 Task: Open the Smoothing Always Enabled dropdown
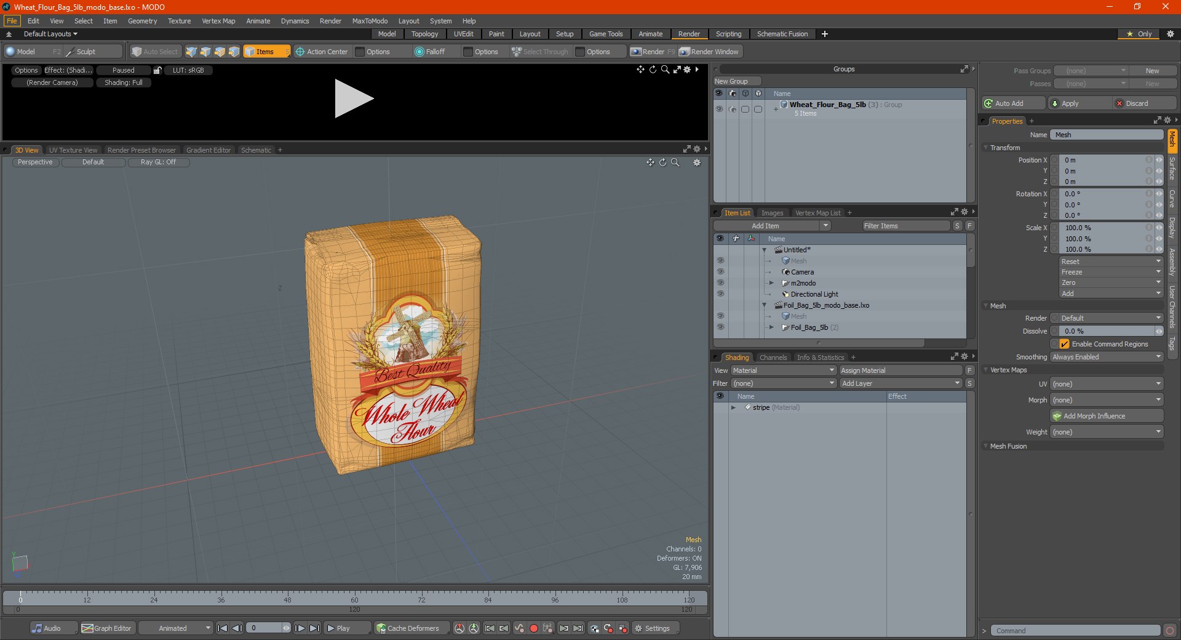click(x=1107, y=357)
